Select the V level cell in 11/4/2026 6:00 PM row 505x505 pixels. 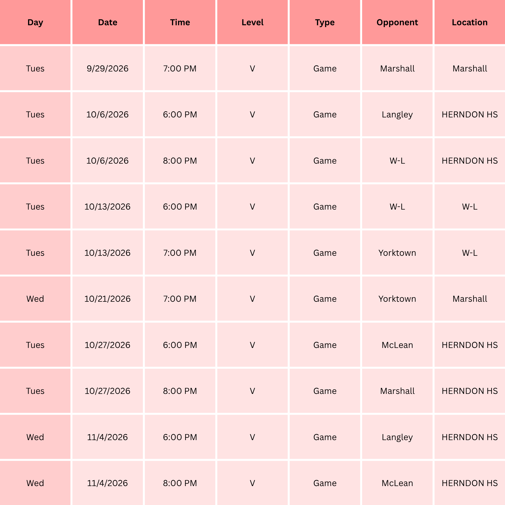[252, 437]
